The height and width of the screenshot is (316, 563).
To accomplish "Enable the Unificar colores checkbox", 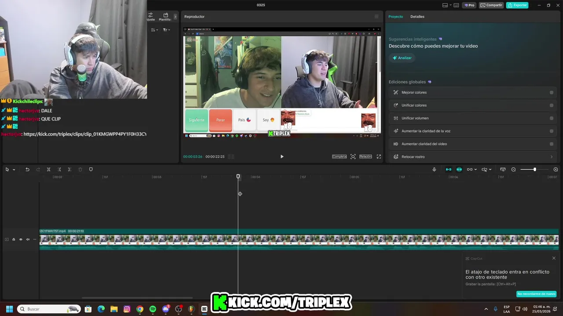I will coord(552,105).
